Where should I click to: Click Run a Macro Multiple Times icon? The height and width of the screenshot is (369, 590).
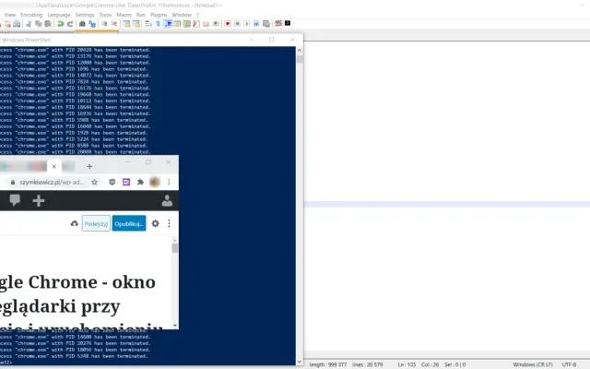pos(256,24)
